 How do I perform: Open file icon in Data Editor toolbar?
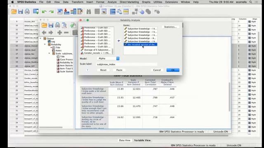(14, 12)
